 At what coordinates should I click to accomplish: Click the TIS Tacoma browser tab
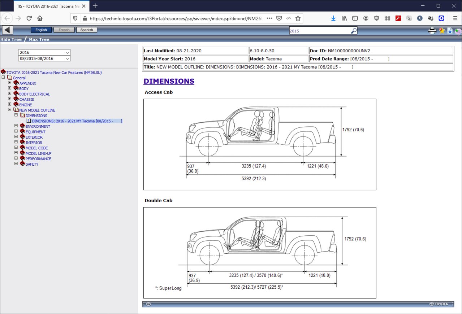[x=51, y=6]
